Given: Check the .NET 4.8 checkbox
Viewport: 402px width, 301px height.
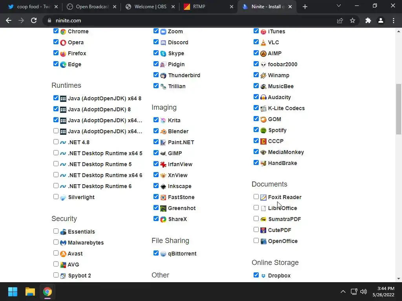Looking at the screenshot, I should [56, 142].
